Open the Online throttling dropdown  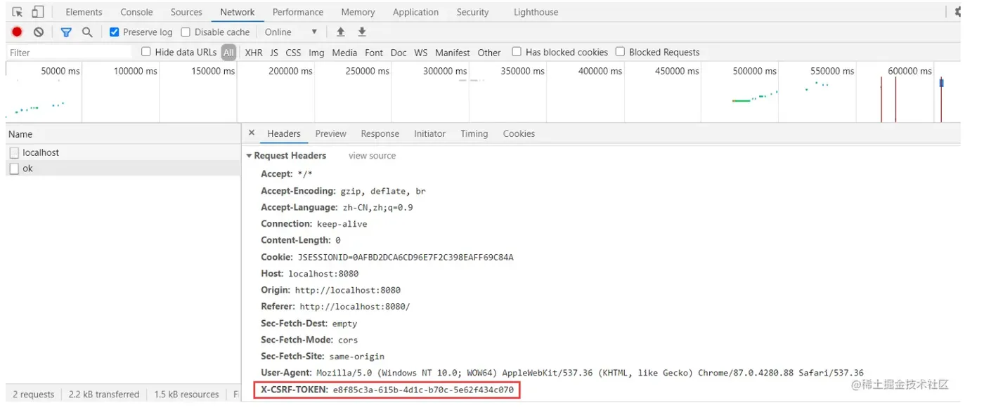click(x=291, y=32)
